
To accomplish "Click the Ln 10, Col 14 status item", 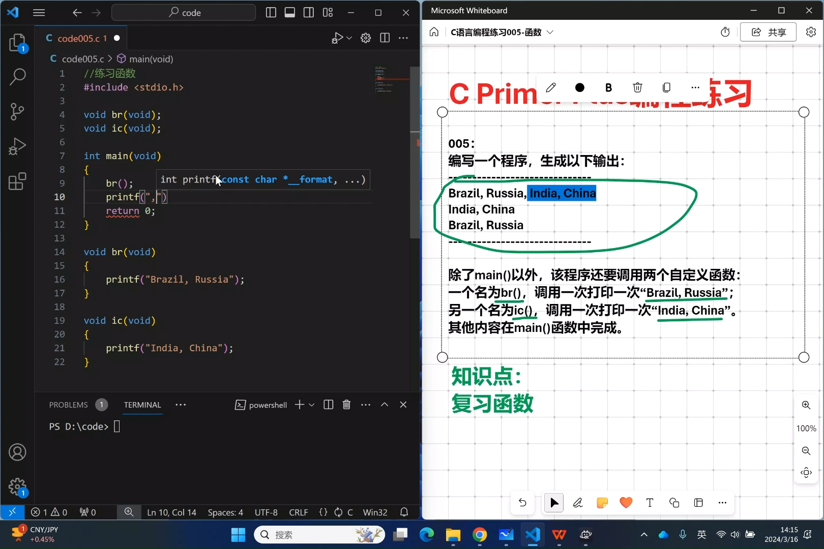I will click(171, 512).
